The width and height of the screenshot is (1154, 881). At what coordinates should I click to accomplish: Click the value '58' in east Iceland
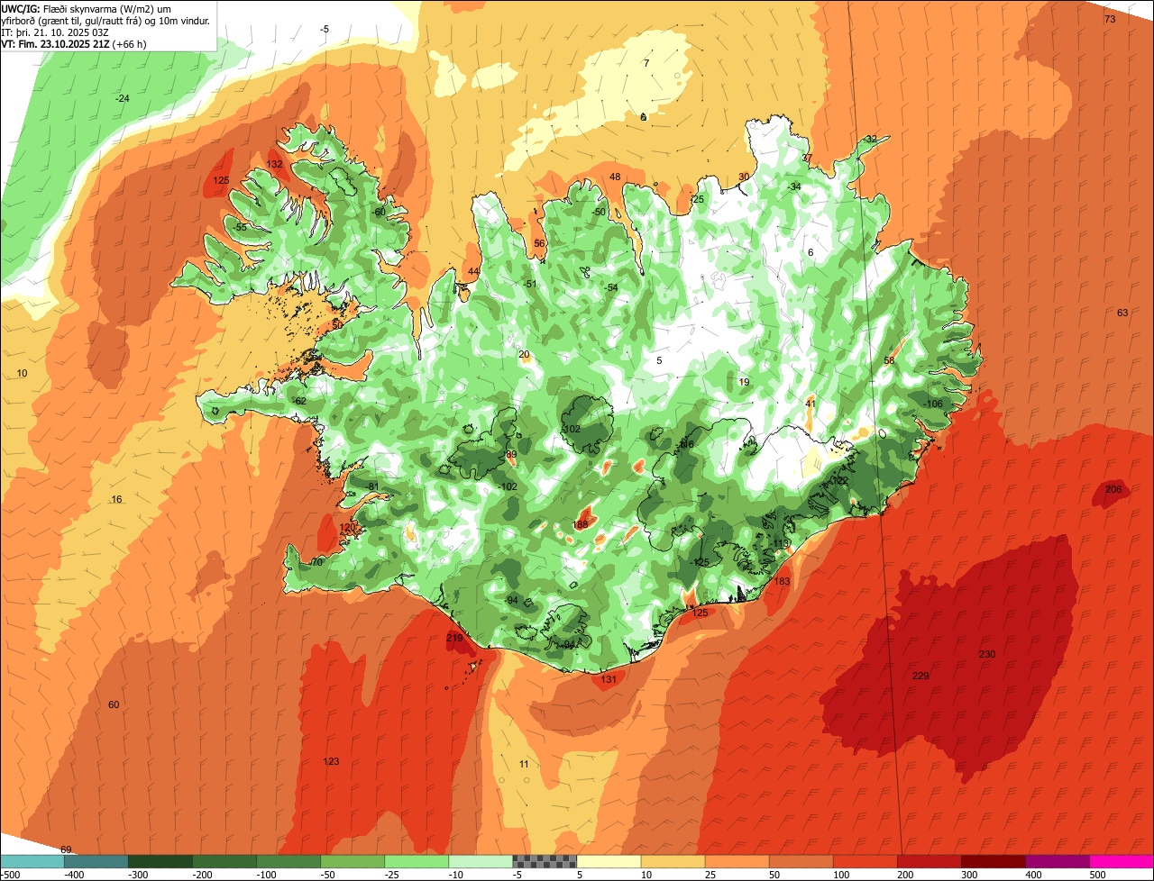(889, 360)
